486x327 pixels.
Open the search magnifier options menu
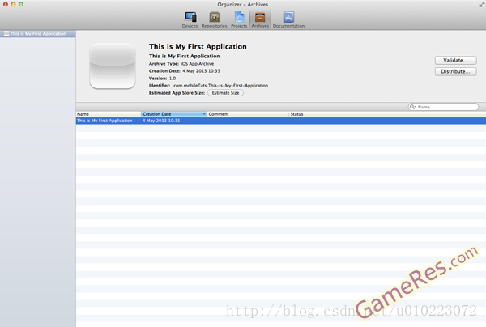(x=412, y=107)
